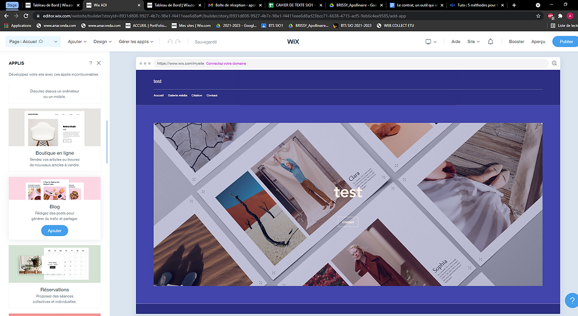
Task: Select the Réservations app card
Action: click(54, 276)
